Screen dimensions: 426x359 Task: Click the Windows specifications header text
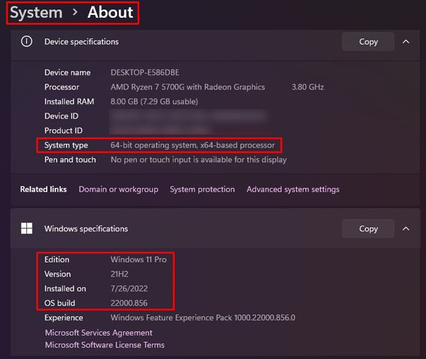point(86,228)
